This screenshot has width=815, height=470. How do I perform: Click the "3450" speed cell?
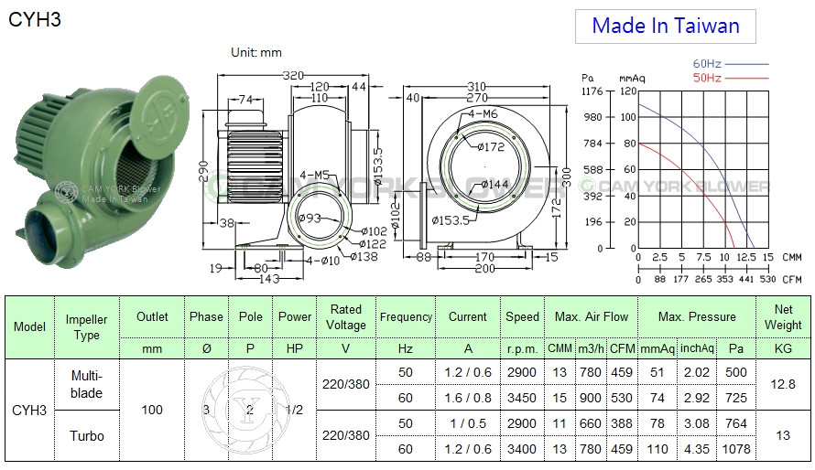[522, 398]
